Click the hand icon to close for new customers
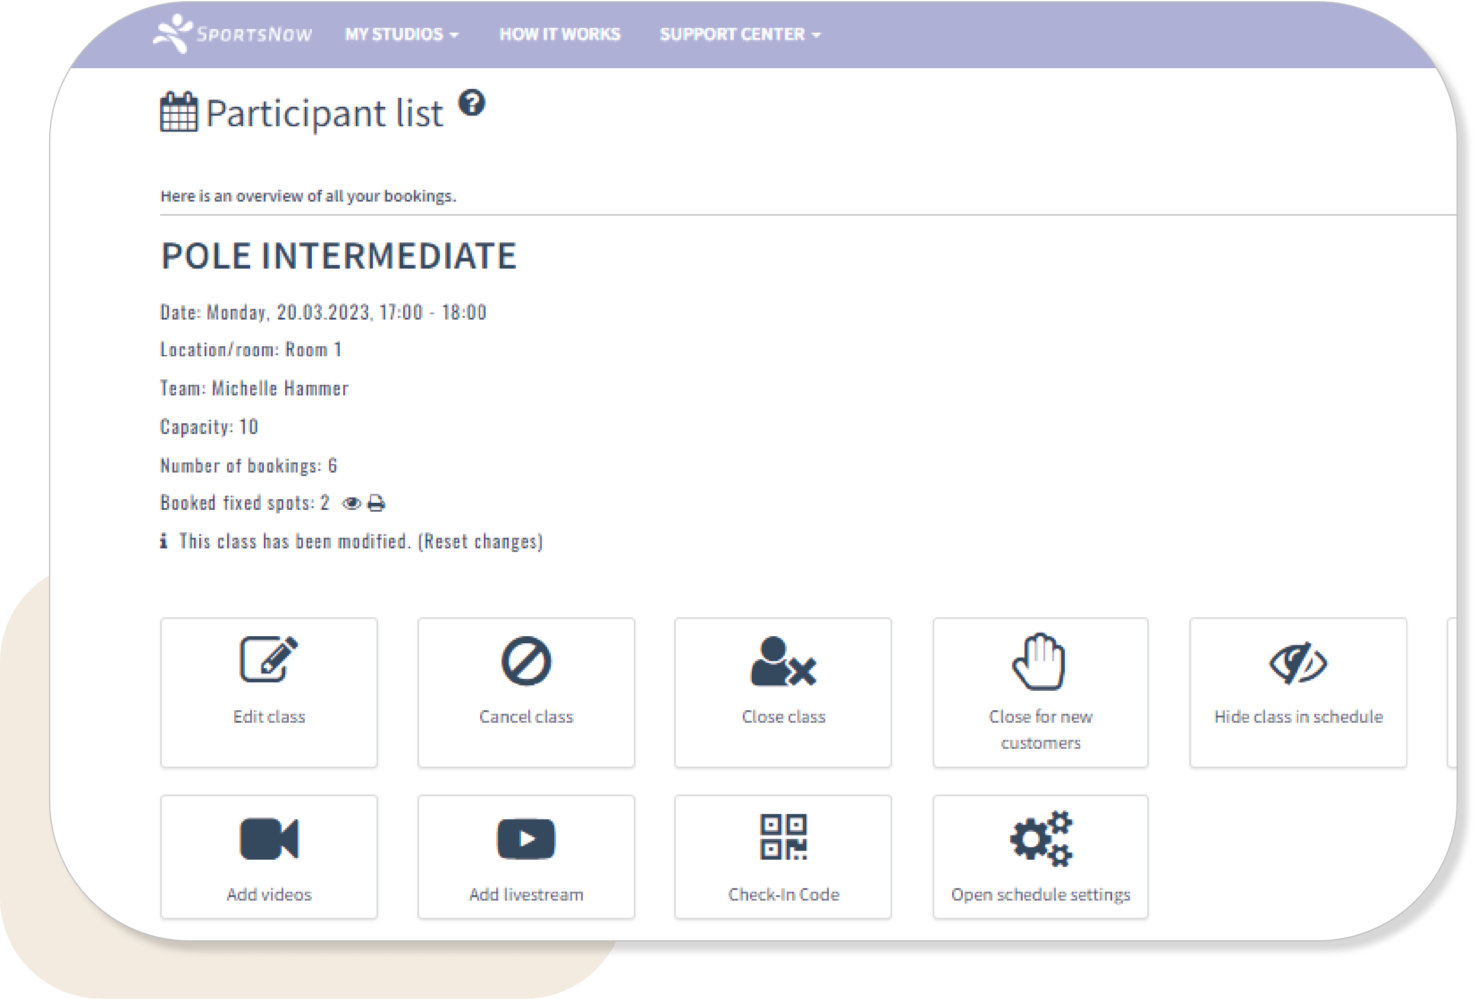Image resolution: width=1478 pixels, height=999 pixels. point(1039,662)
